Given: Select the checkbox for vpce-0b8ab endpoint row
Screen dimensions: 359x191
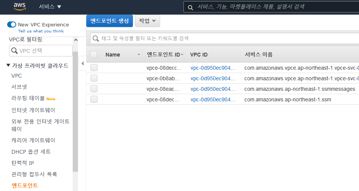Looking at the screenshot, I should 94,78.
